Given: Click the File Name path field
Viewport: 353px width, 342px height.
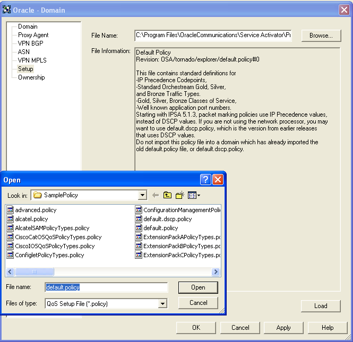Looking at the screenshot, I should click(x=213, y=36).
